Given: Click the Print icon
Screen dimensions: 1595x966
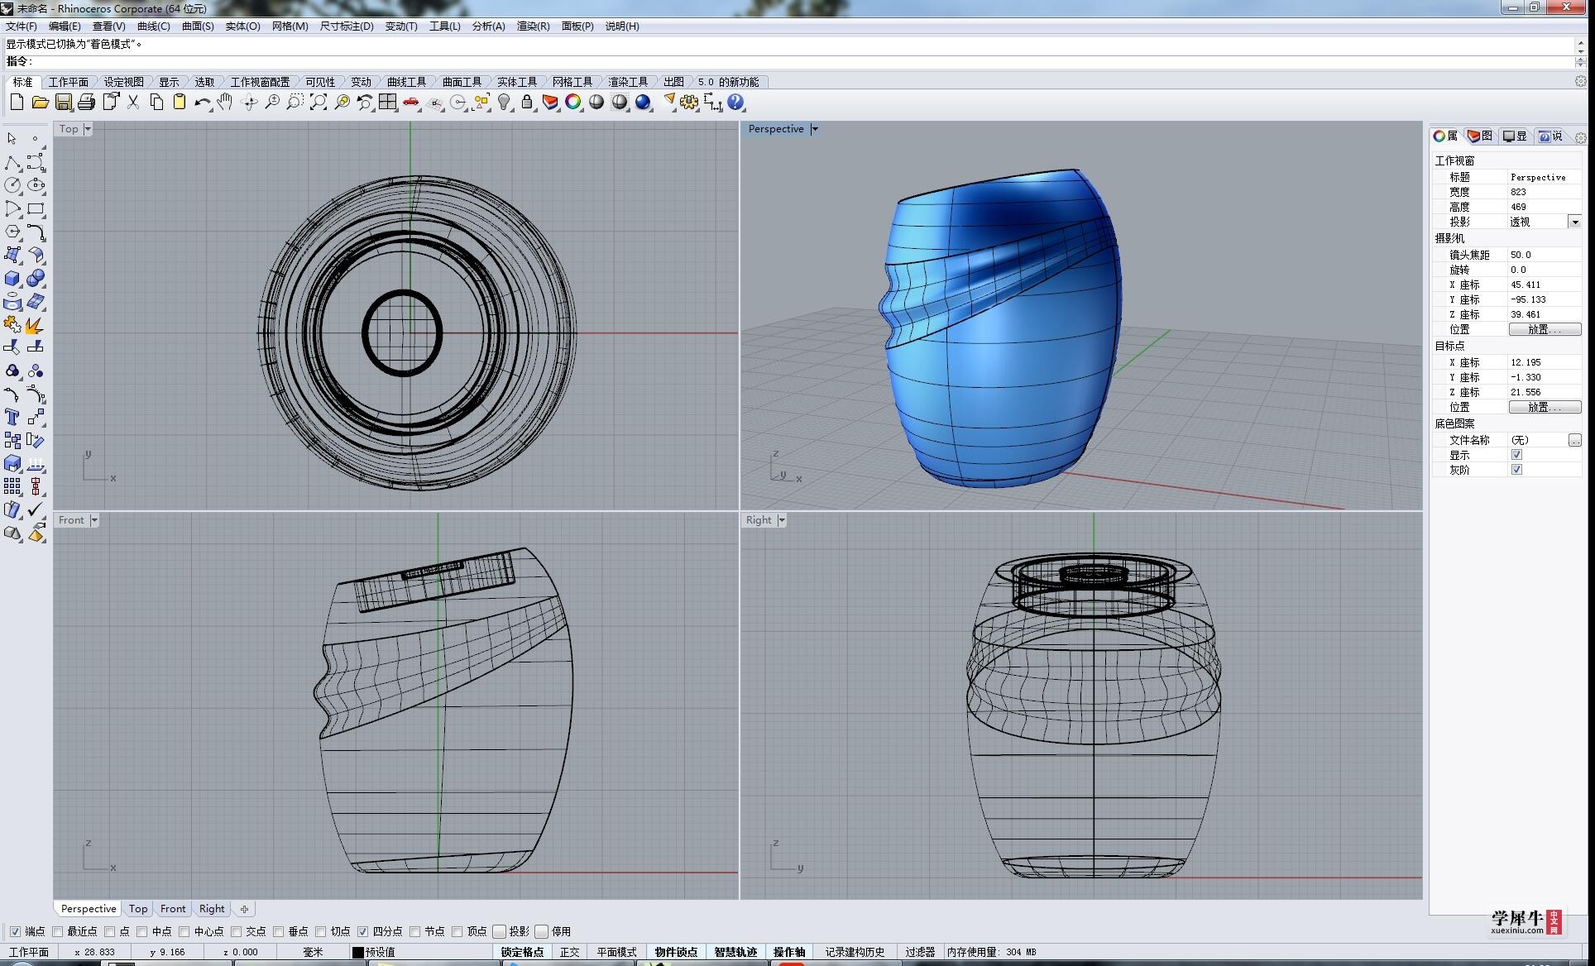Looking at the screenshot, I should (86, 103).
